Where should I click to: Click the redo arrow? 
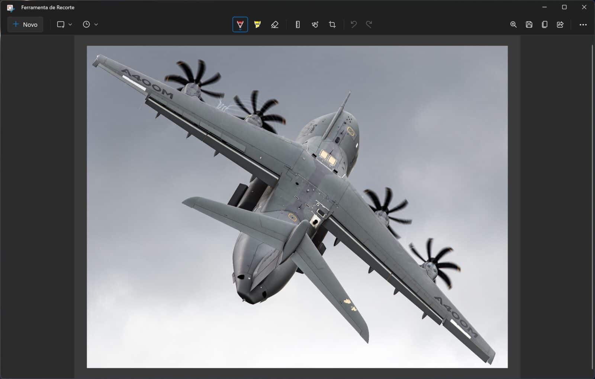[x=369, y=25]
